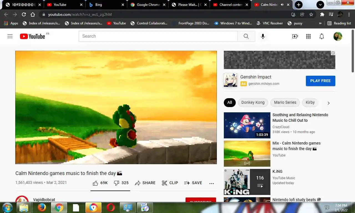Create a clip with CLIP scissors

170,183
